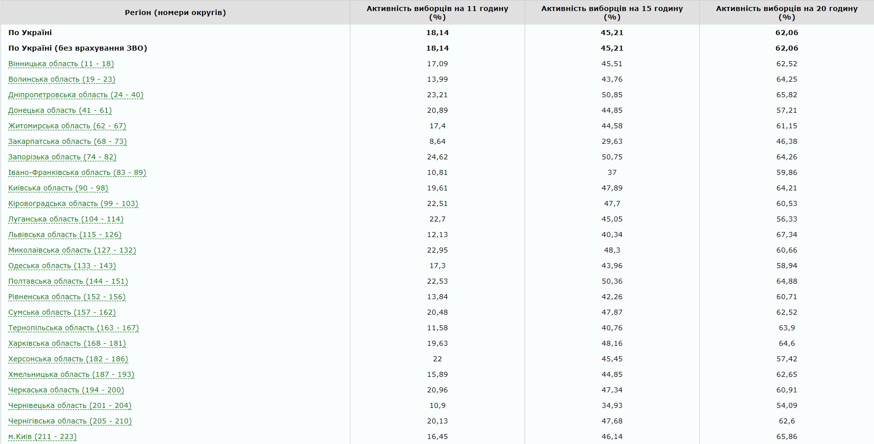Open Івано-Франківська область (83 - 89) link
This screenshot has height=444, width=874.
[77, 172]
